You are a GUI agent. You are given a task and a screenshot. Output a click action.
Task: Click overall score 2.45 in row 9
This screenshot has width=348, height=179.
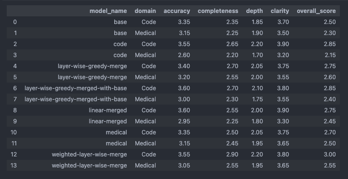click(x=330, y=121)
